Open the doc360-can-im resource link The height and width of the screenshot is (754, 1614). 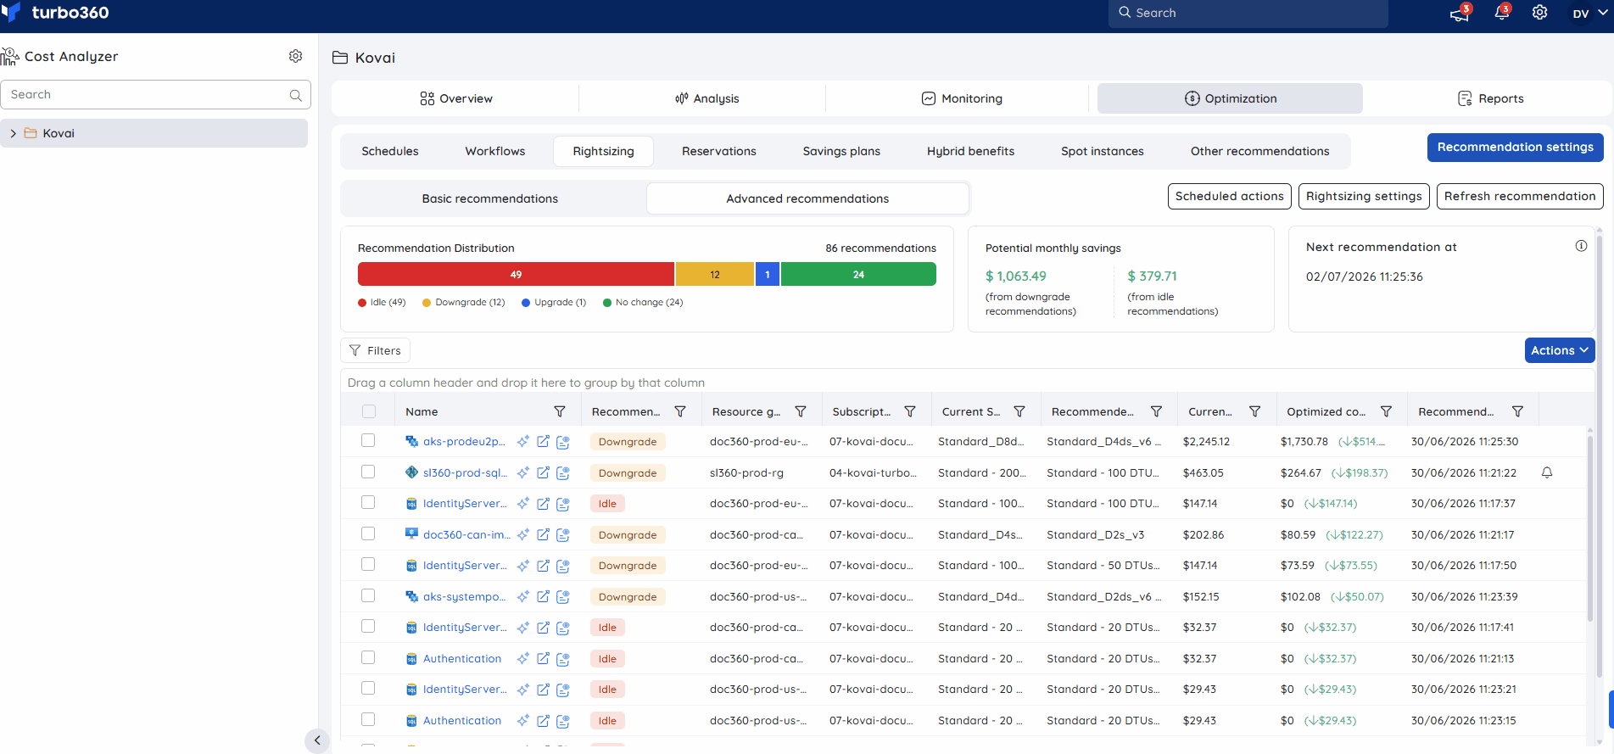(466, 535)
